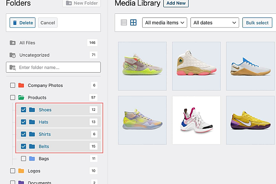Open the All media items dropdown
276x184 pixels.
164,23
